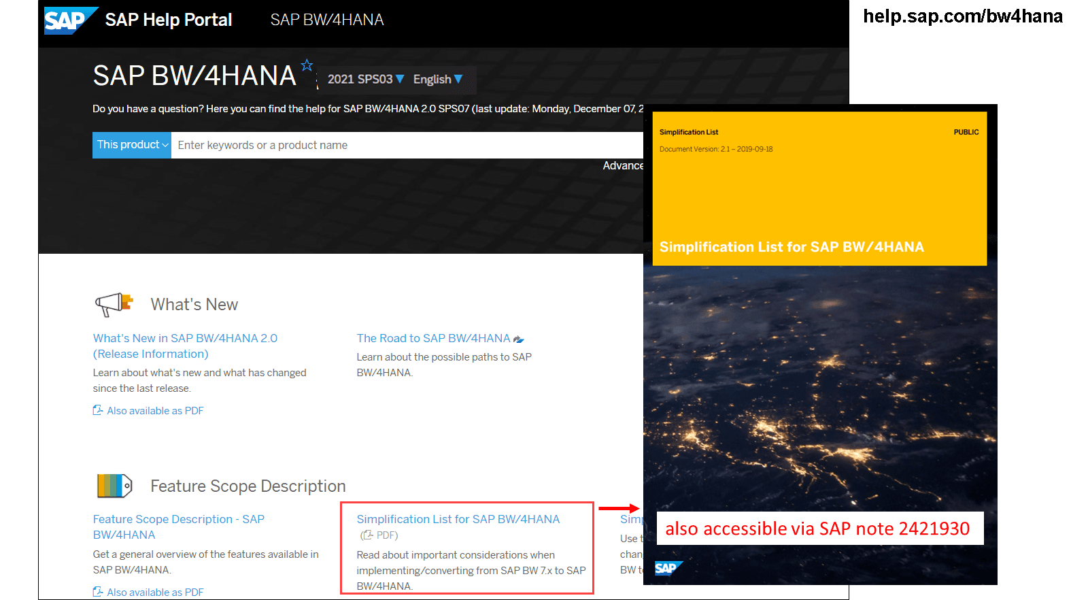Open What's New in SAP BW/4HANA 2.0 link
Screen dimensions: 1088x600
point(185,346)
